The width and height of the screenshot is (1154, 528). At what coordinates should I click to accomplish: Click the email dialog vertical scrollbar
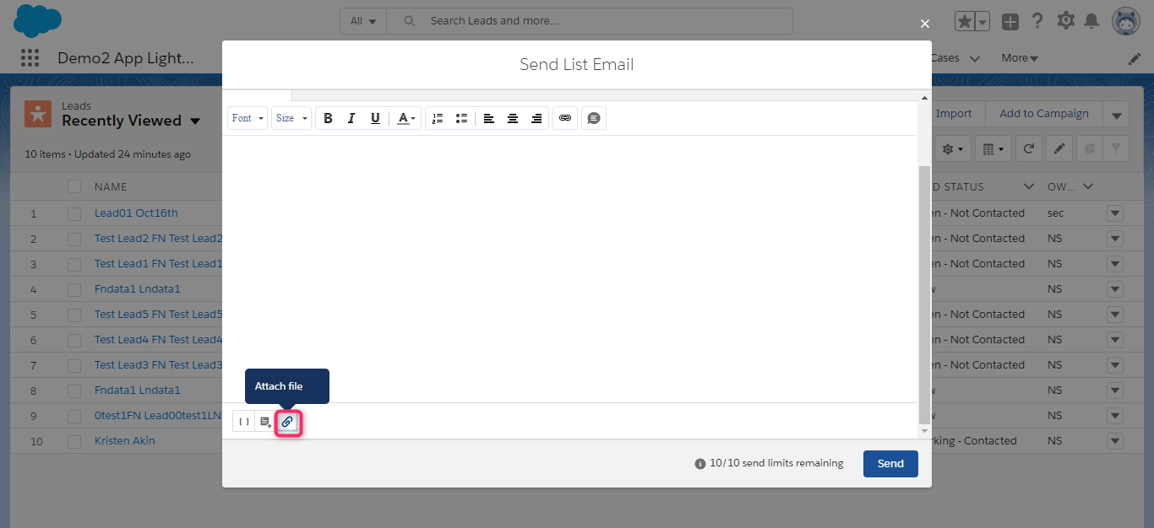[x=924, y=294]
